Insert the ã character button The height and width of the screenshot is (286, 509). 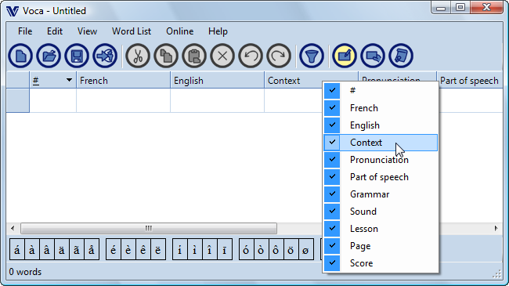(77, 249)
